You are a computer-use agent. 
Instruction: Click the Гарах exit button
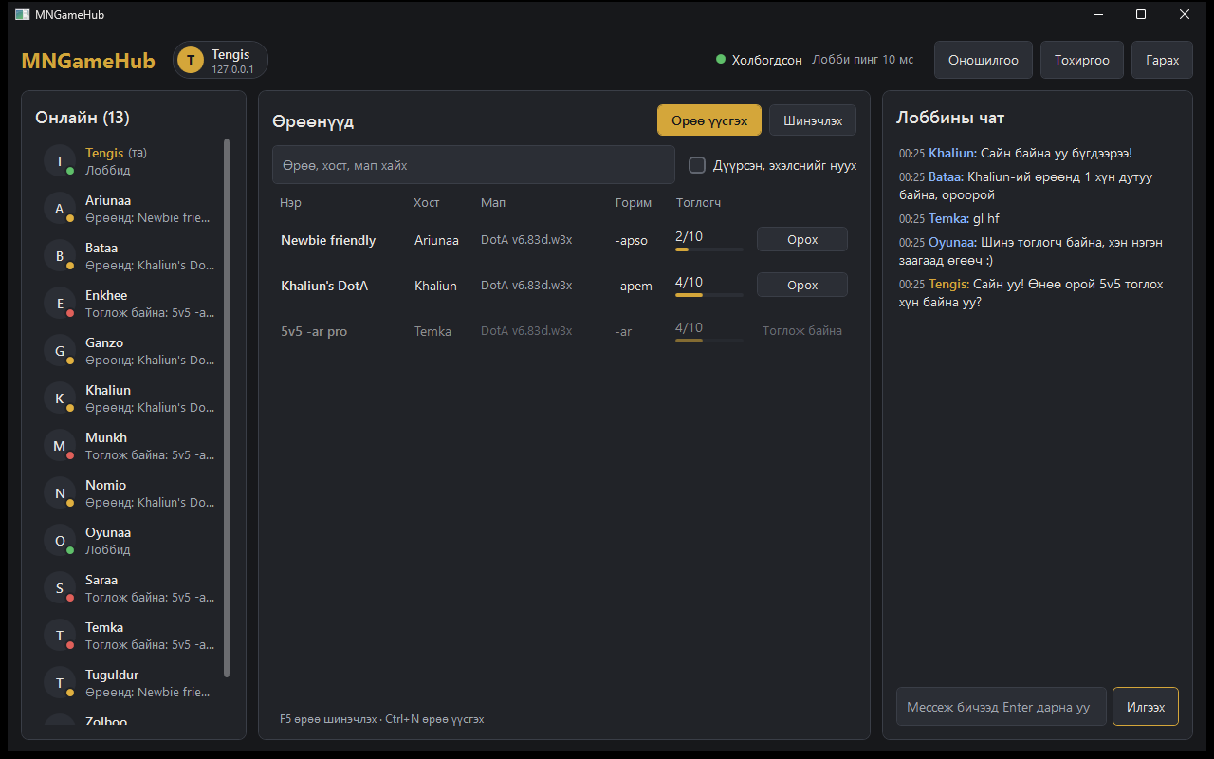pyautogui.click(x=1162, y=60)
